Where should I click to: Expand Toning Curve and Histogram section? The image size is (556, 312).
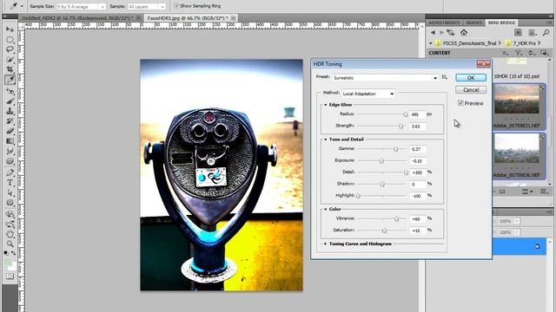[325, 244]
